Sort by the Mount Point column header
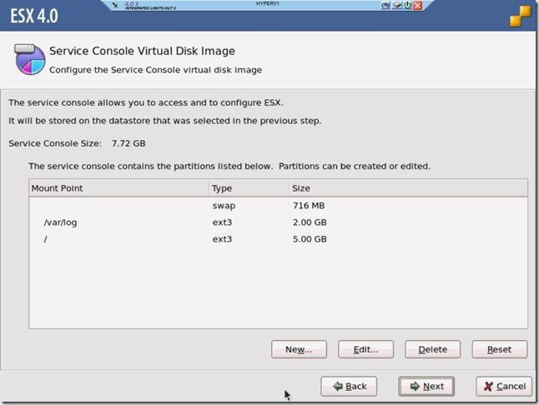 pyautogui.click(x=119, y=188)
